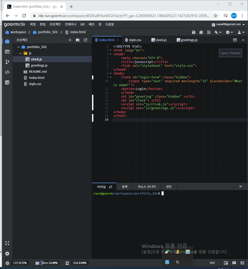Screen dimensions: 248x269
Task: Reload the browser page
Action: click(24, 16)
